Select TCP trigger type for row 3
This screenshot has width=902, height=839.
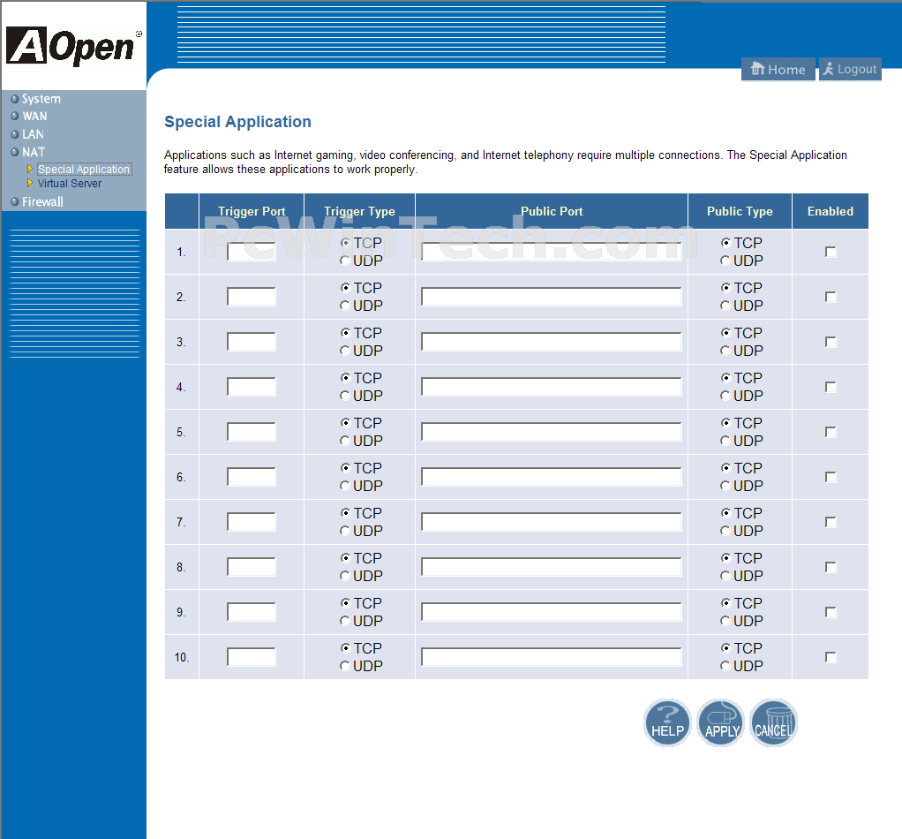(x=345, y=333)
